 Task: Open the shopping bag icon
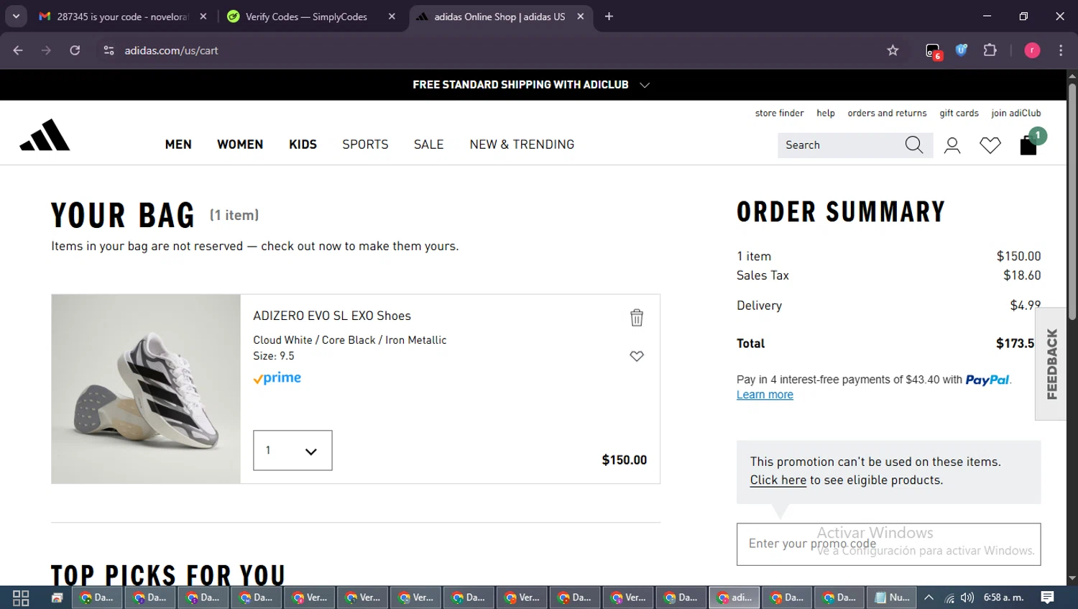click(1028, 145)
